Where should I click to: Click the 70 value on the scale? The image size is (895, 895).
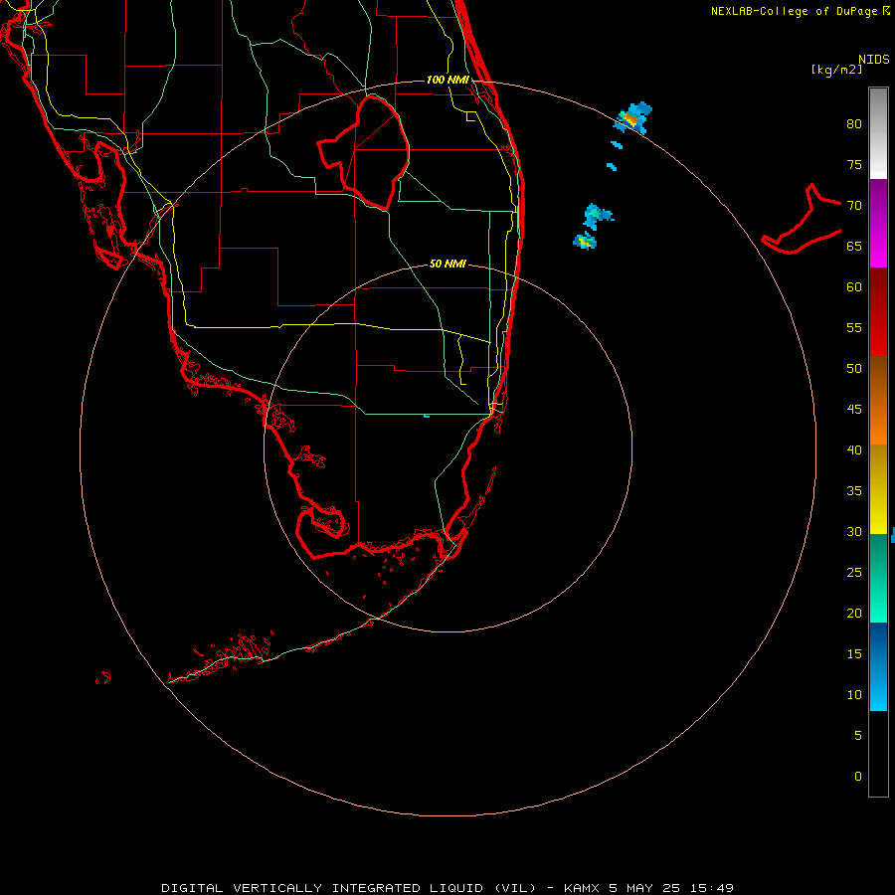854,206
